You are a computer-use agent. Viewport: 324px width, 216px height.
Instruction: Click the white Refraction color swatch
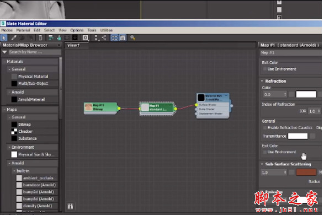click(x=306, y=94)
